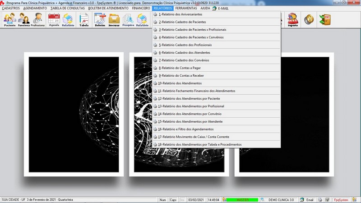Click the Email icon in status bar
Screen dimensions: 361x203
click(x=302, y=200)
